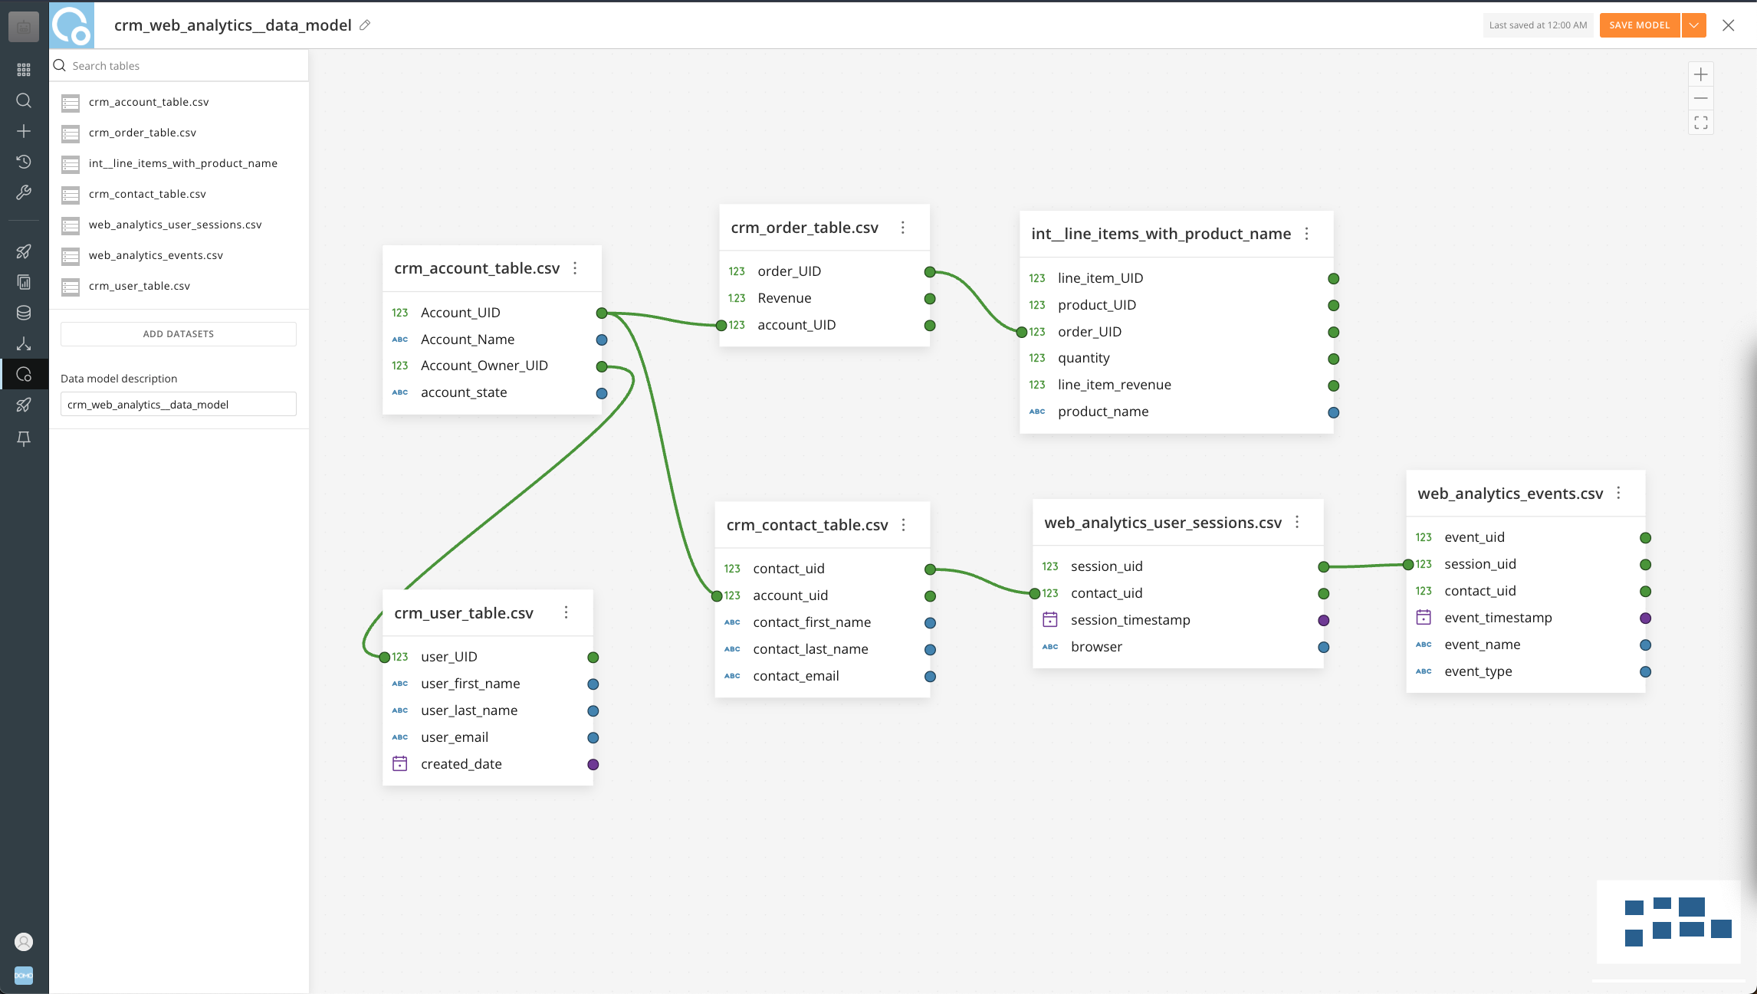Open kebab menu on crm_user_table.csv
Viewport: 1757px width, 994px height.
click(x=567, y=612)
